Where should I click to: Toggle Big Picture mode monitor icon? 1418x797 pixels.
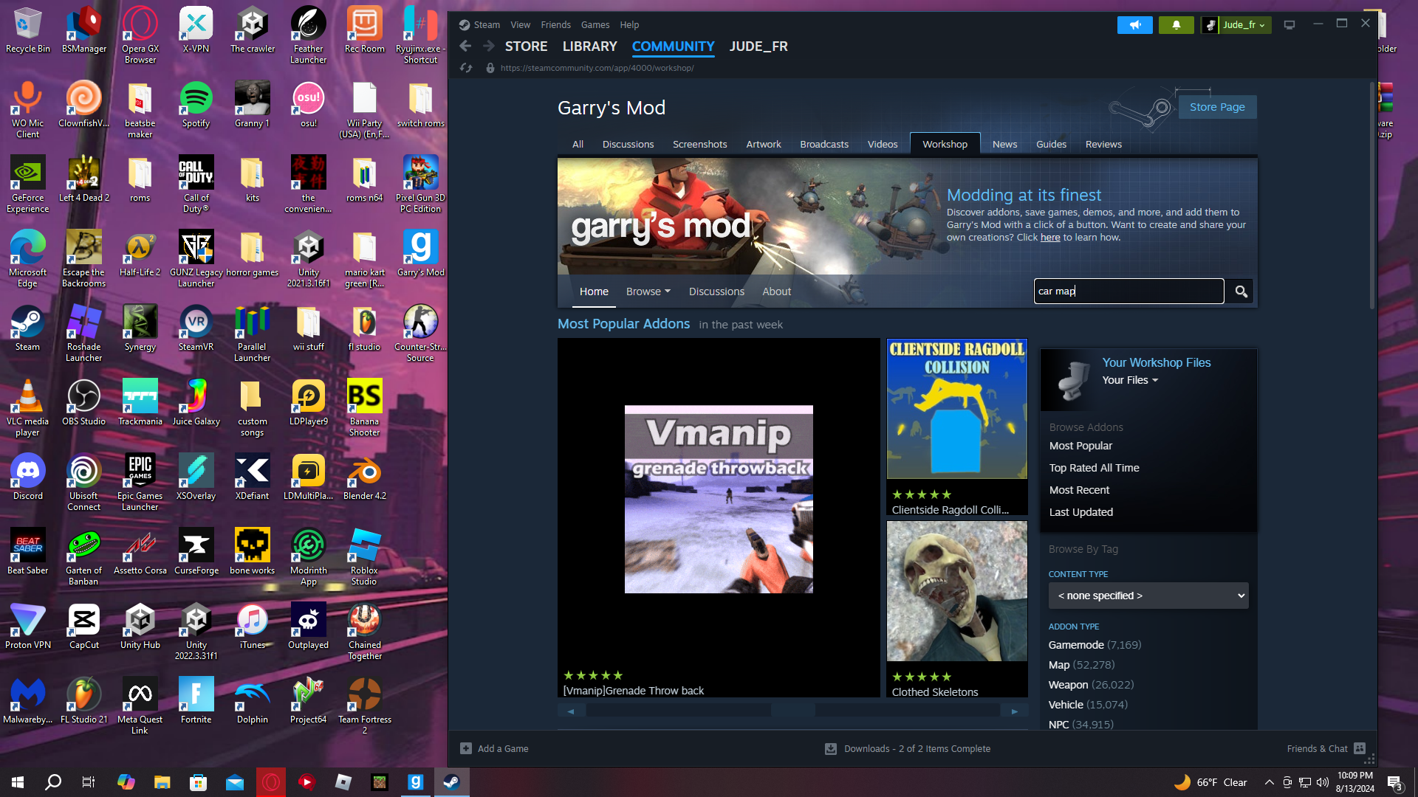[1289, 25]
